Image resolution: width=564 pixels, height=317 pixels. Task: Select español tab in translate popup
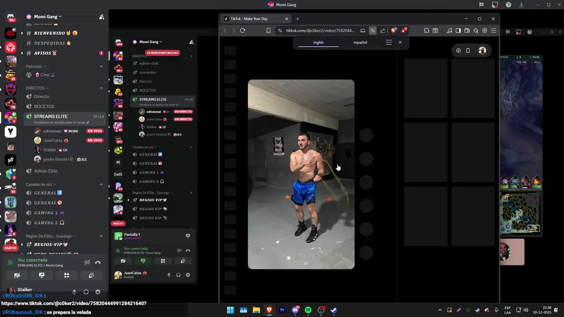coord(360,43)
